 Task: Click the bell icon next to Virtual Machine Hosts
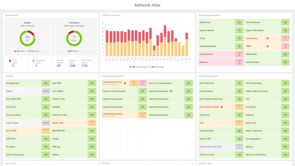pyautogui.click(x=125, y=83)
